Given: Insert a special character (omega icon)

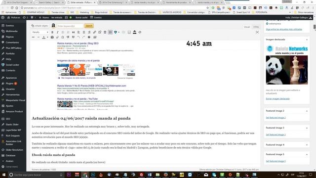Looking at the screenshot, I should point(63,38).
